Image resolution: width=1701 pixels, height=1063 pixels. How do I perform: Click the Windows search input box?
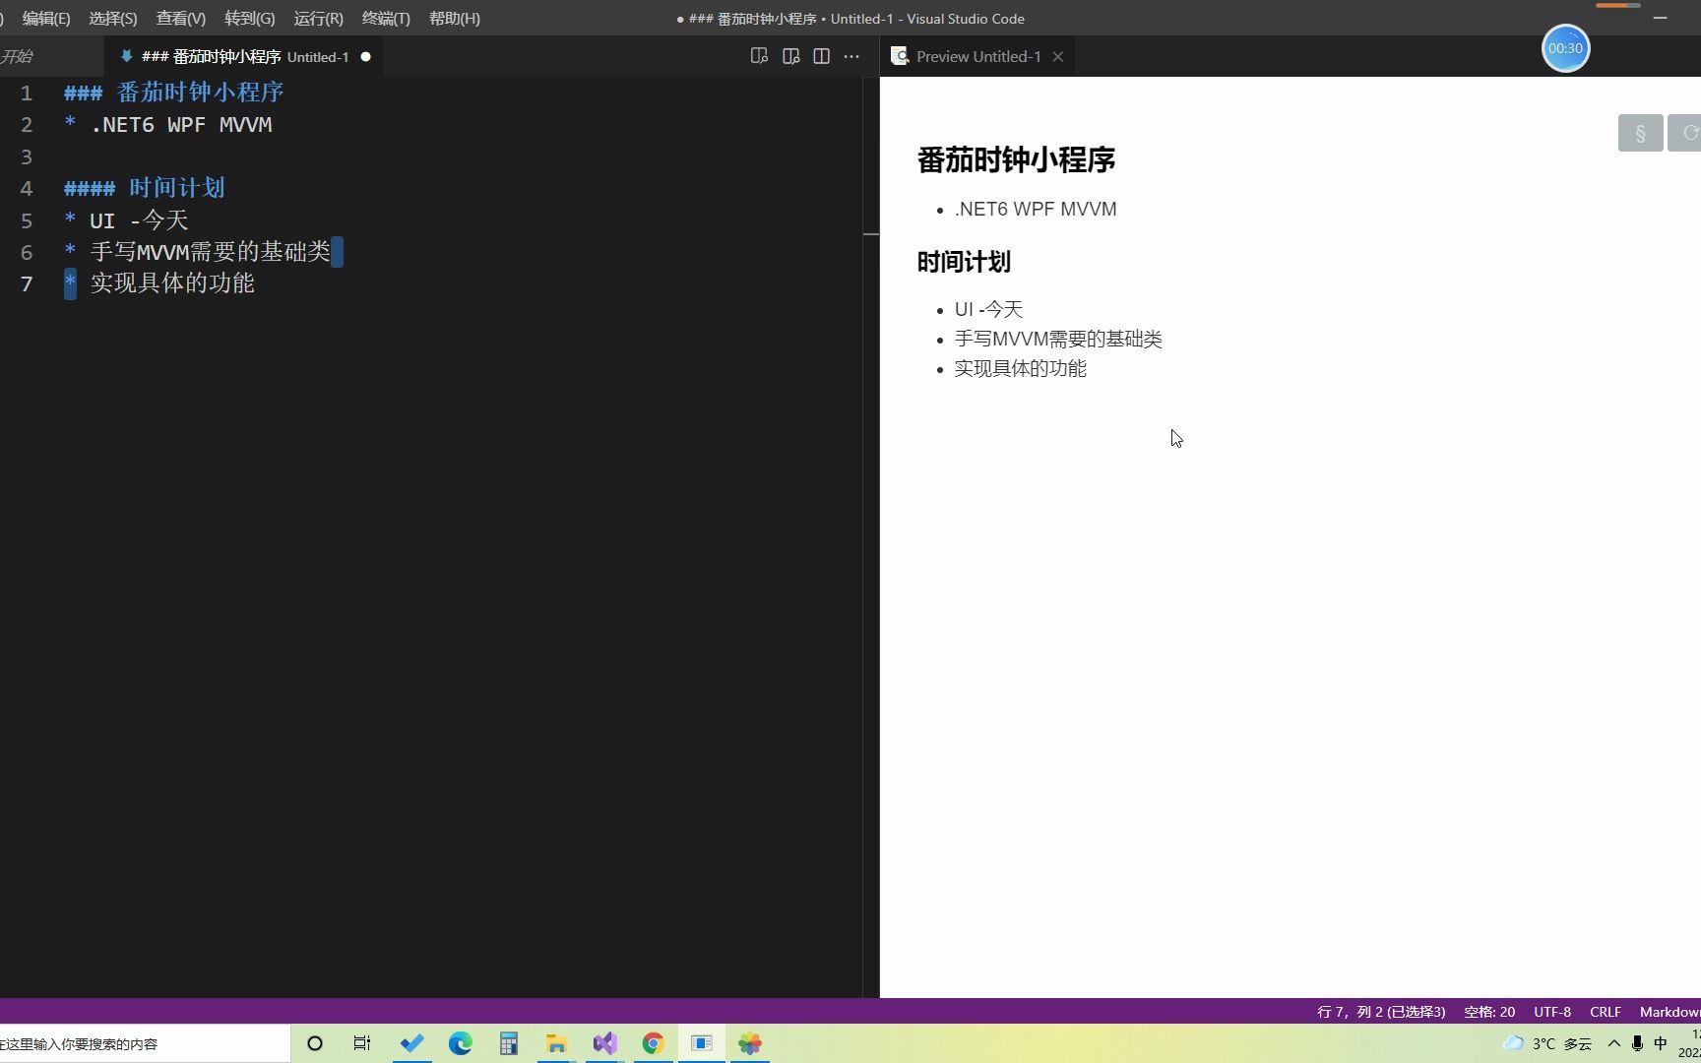pyautogui.click(x=145, y=1043)
